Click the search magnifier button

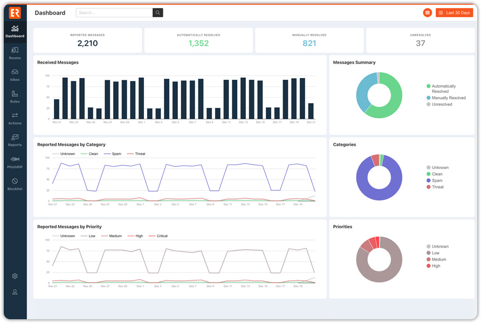pos(156,12)
